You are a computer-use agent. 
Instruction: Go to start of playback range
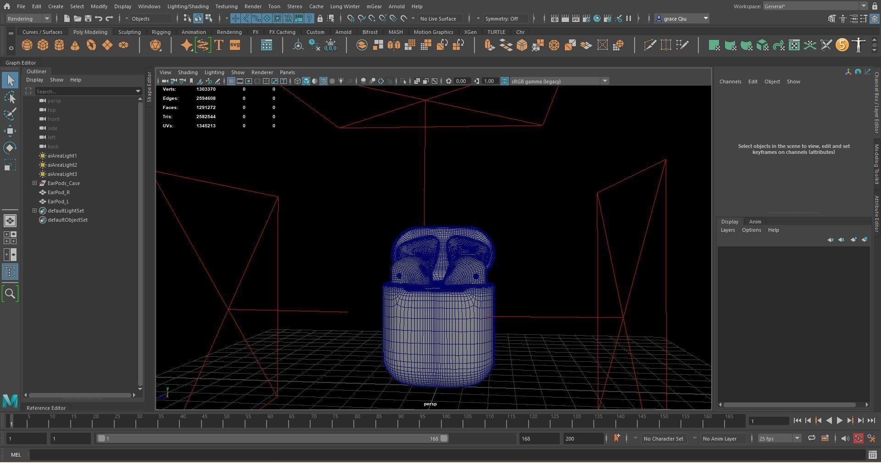point(797,420)
